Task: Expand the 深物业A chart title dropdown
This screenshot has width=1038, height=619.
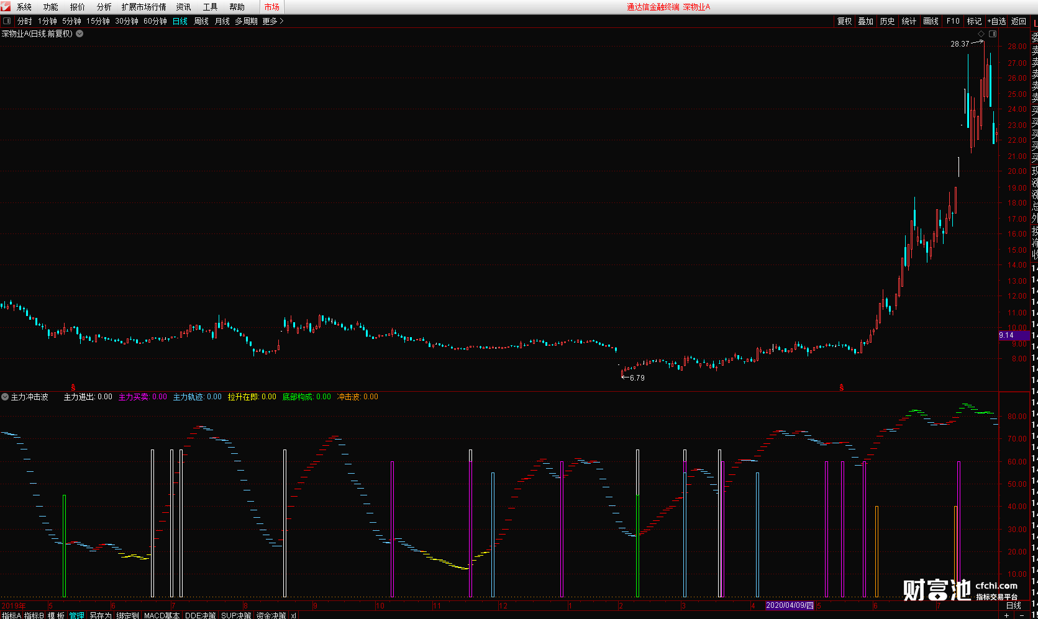Action: pyautogui.click(x=80, y=34)
